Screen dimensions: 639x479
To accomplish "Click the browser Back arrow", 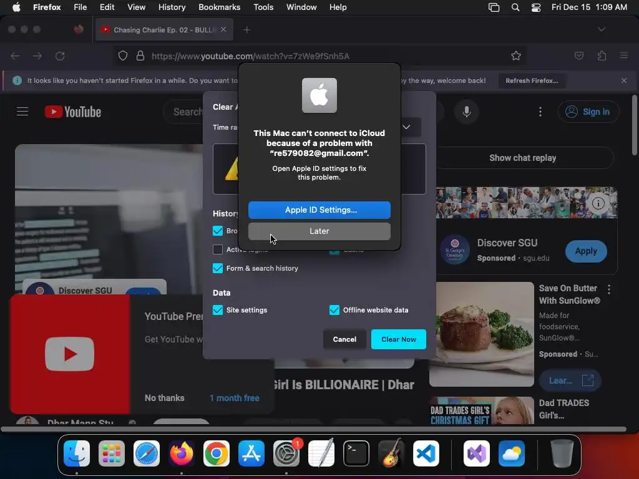I will tap(15, 56).
